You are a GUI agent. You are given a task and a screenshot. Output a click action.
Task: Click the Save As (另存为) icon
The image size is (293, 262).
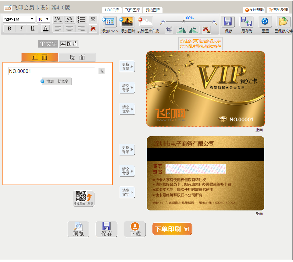246,22
